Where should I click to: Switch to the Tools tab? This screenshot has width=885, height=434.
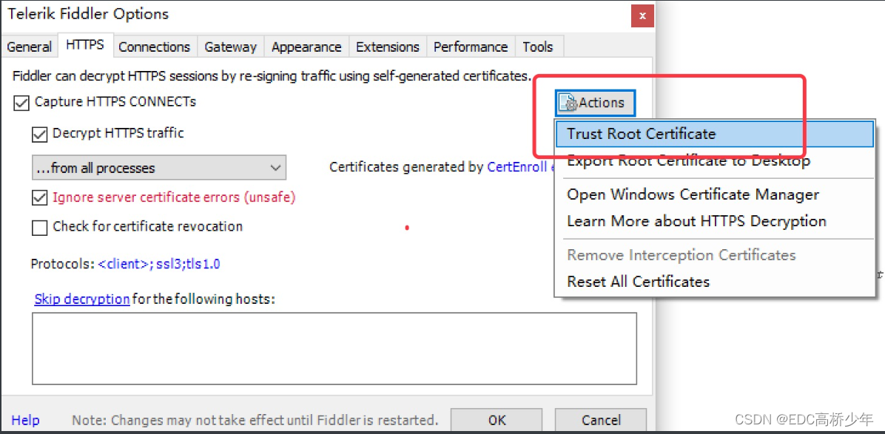538,47
